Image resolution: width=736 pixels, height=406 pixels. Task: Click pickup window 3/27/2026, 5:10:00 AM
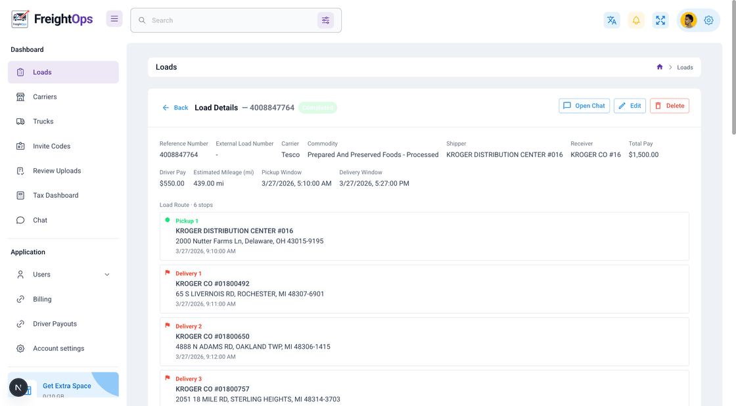click(x=296, y=183)
